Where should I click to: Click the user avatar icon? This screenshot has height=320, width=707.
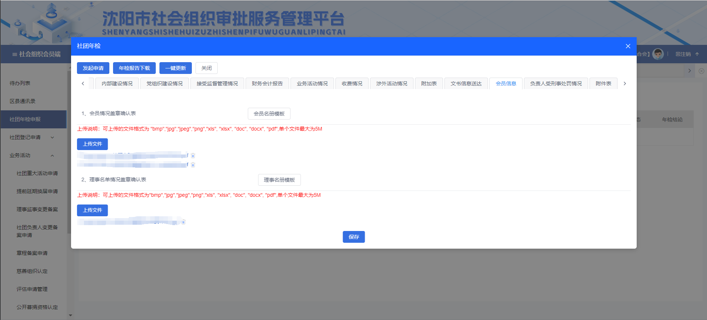coord(658,54)
